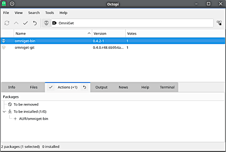Minimize the Octopi window
The width and height of the screenshot is (226, 152).
pos(196,4)
